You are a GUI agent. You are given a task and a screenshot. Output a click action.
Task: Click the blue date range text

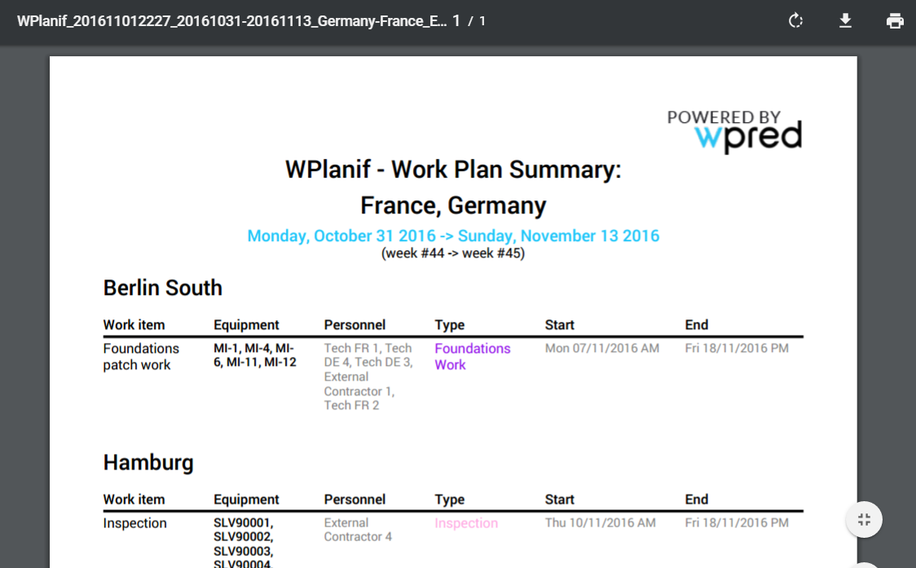453,236
